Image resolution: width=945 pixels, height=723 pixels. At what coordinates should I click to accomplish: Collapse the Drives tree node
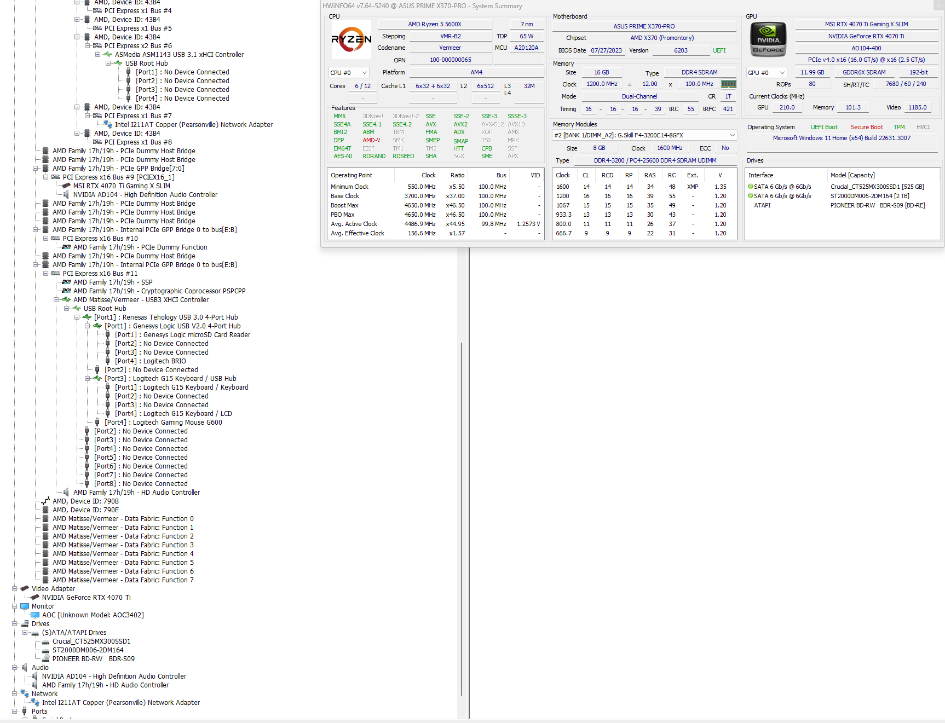pyautogui.click(x=15, y=624)
